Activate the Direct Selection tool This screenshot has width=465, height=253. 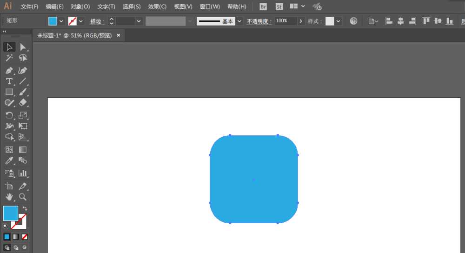tap(23, 47)
